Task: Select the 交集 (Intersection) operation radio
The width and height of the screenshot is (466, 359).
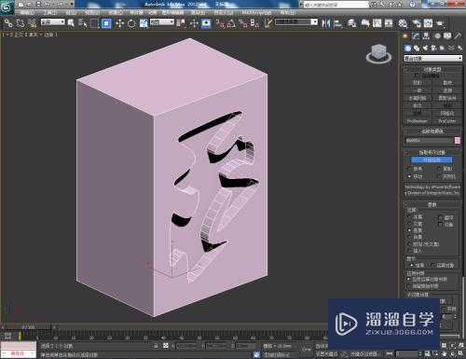Action: (x=409, y=224)
